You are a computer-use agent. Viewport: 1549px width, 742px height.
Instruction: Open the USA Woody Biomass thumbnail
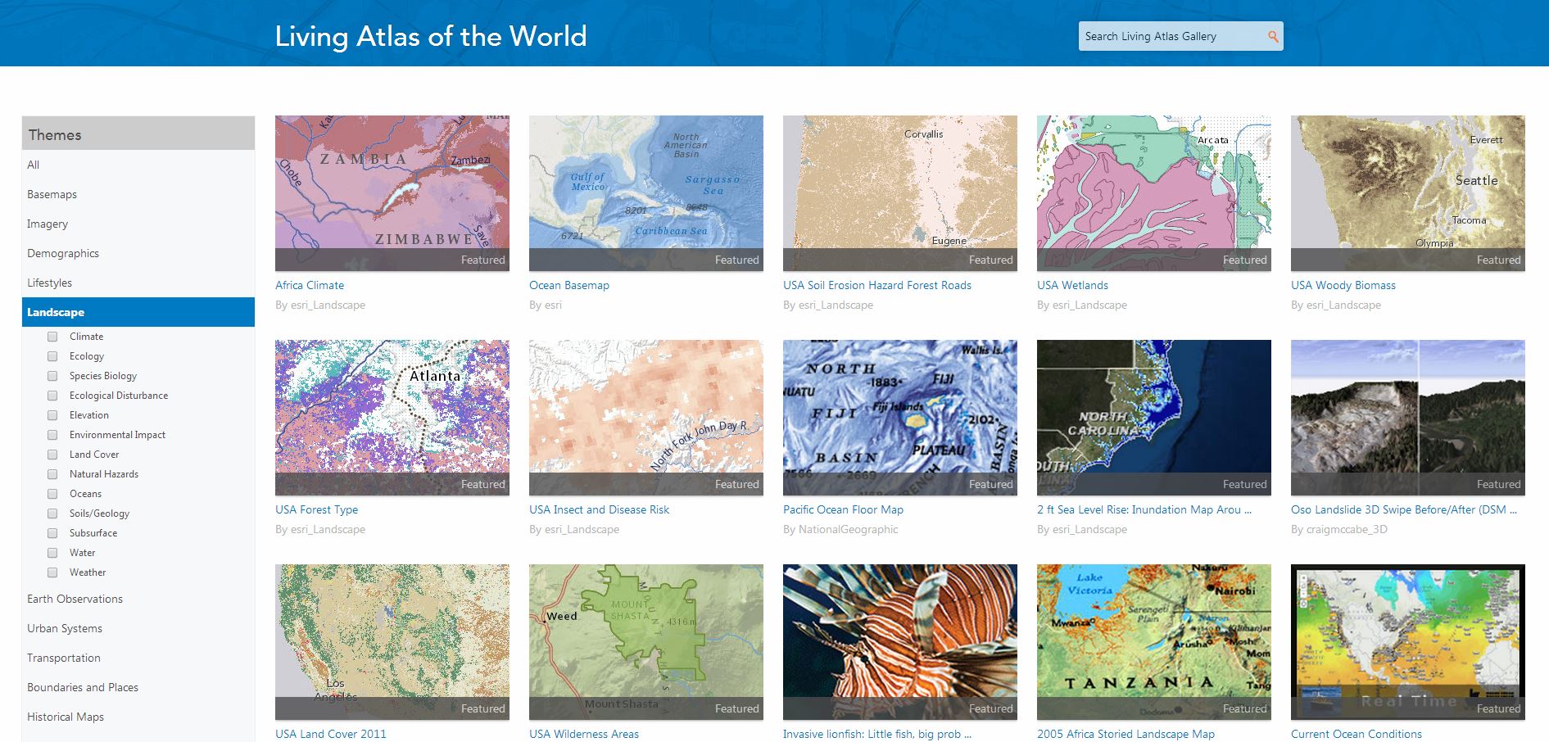(1408, 193)
